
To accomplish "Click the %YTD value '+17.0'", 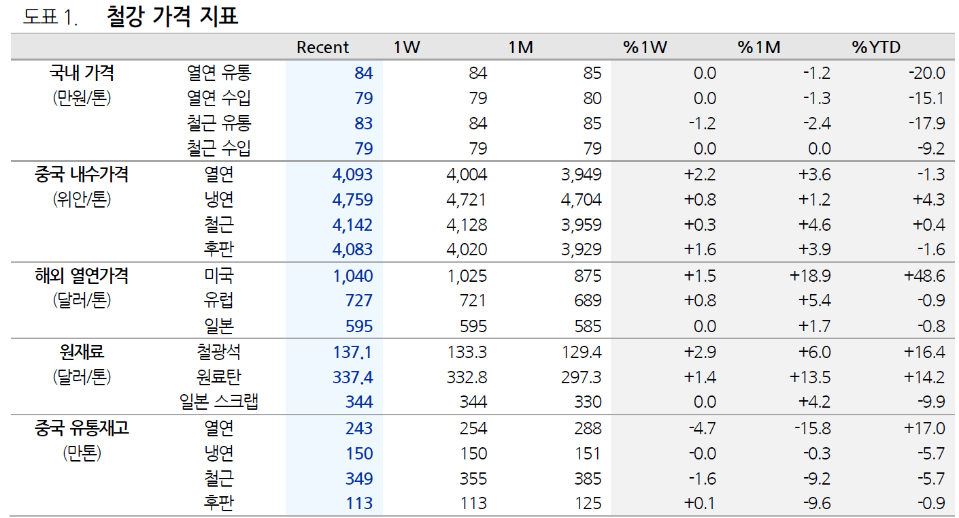I will [x=924, y=428].
